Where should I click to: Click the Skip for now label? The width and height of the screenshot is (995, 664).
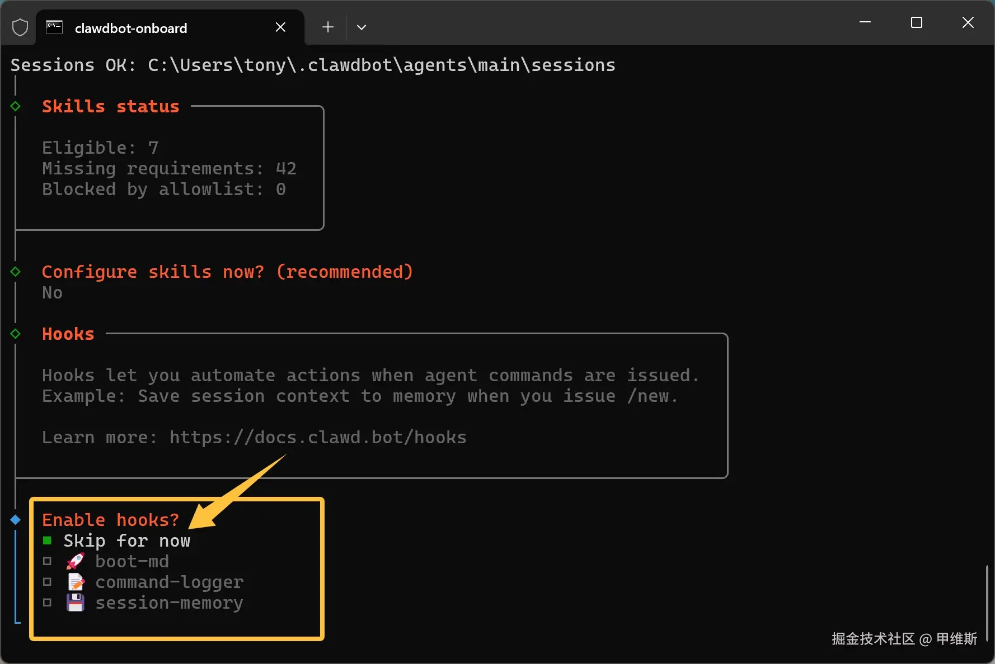127,540
